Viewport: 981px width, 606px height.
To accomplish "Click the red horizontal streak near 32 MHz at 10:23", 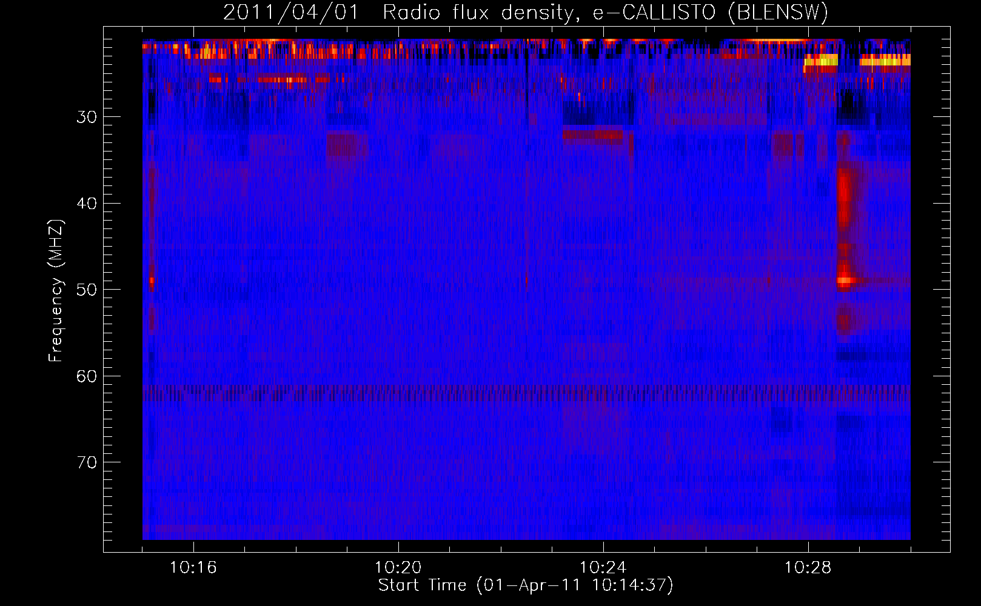I will pyautogui.click(x=593, y=135).
